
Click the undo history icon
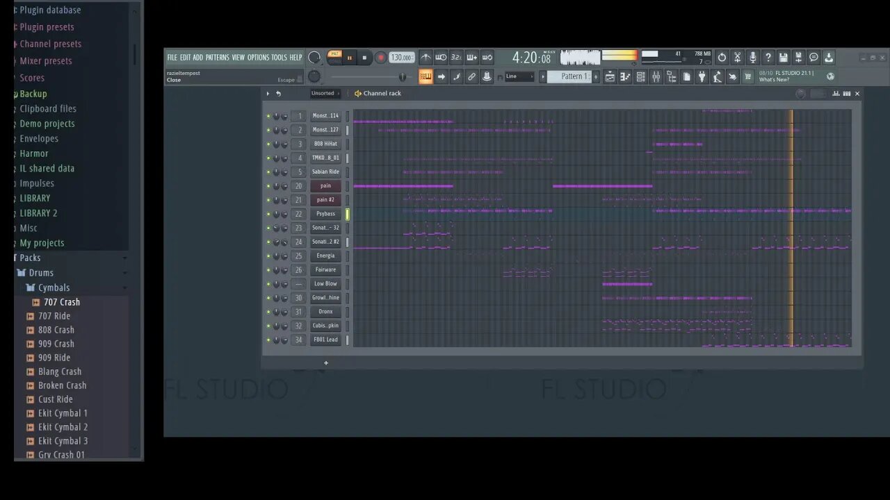[x=722, y=58]
